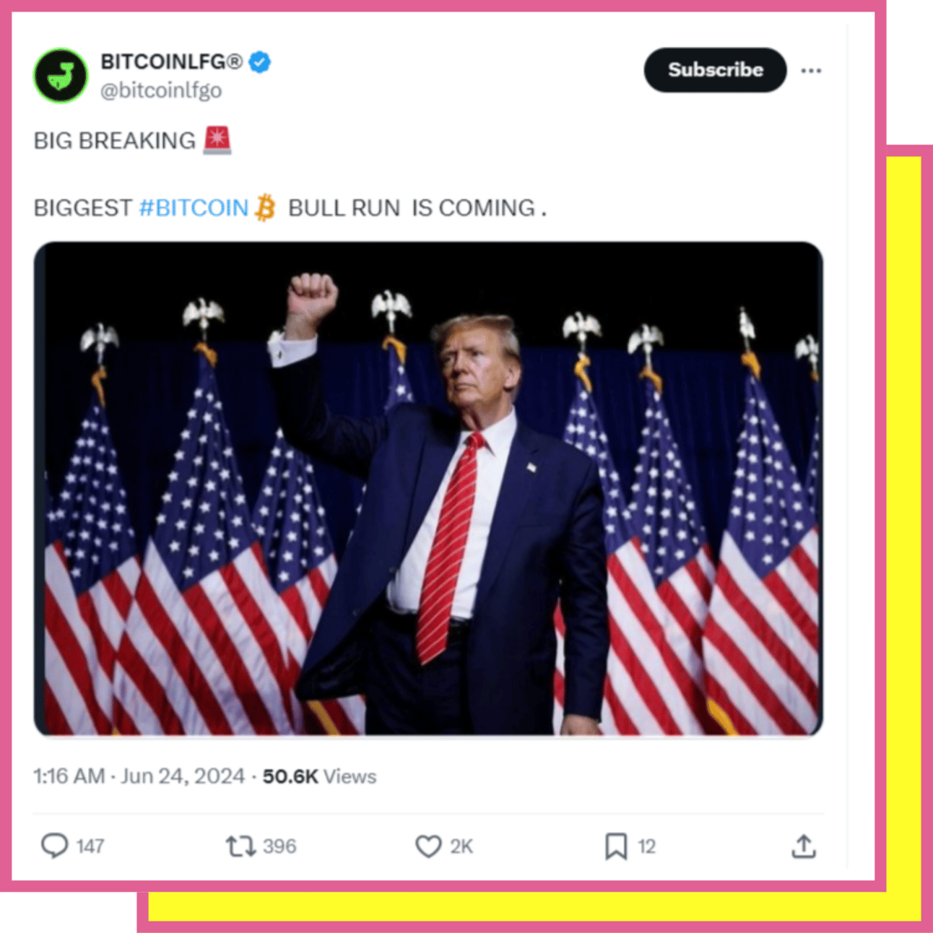Click the 147 replies count
The height and width of the screenshot is (933, 933).
click(x=90, y=846)
